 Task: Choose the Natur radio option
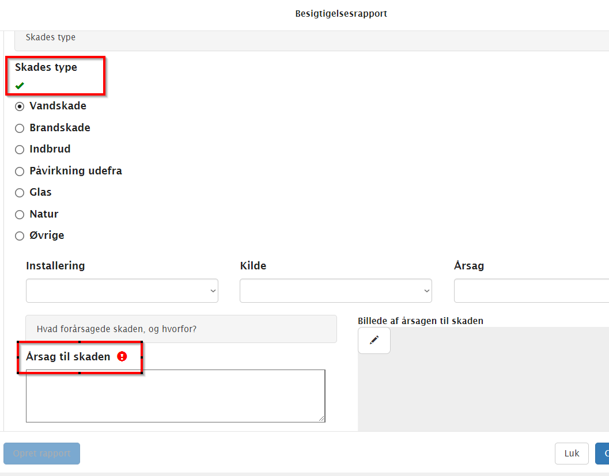tap(20, 215)
